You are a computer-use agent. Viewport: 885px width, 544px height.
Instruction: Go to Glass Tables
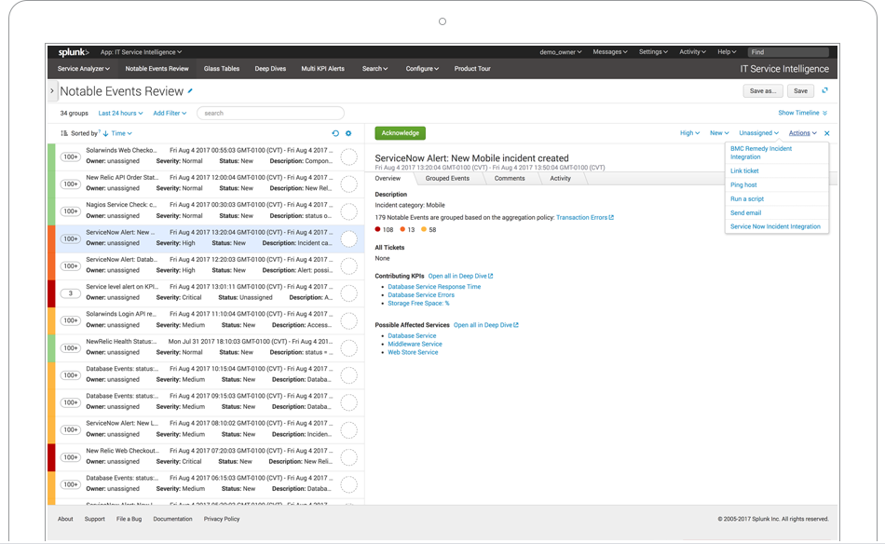point(222,69)
